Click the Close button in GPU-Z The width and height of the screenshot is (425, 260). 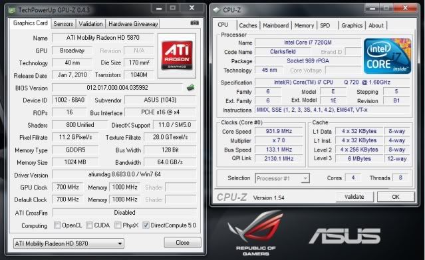[182, 242]
